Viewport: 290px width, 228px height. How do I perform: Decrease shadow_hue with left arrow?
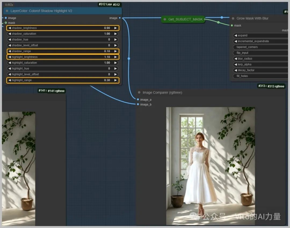point(10,40)
